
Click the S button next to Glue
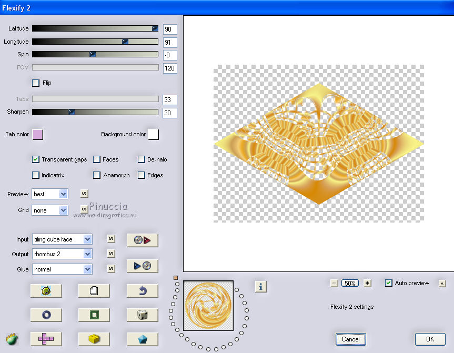pos(111,269)
